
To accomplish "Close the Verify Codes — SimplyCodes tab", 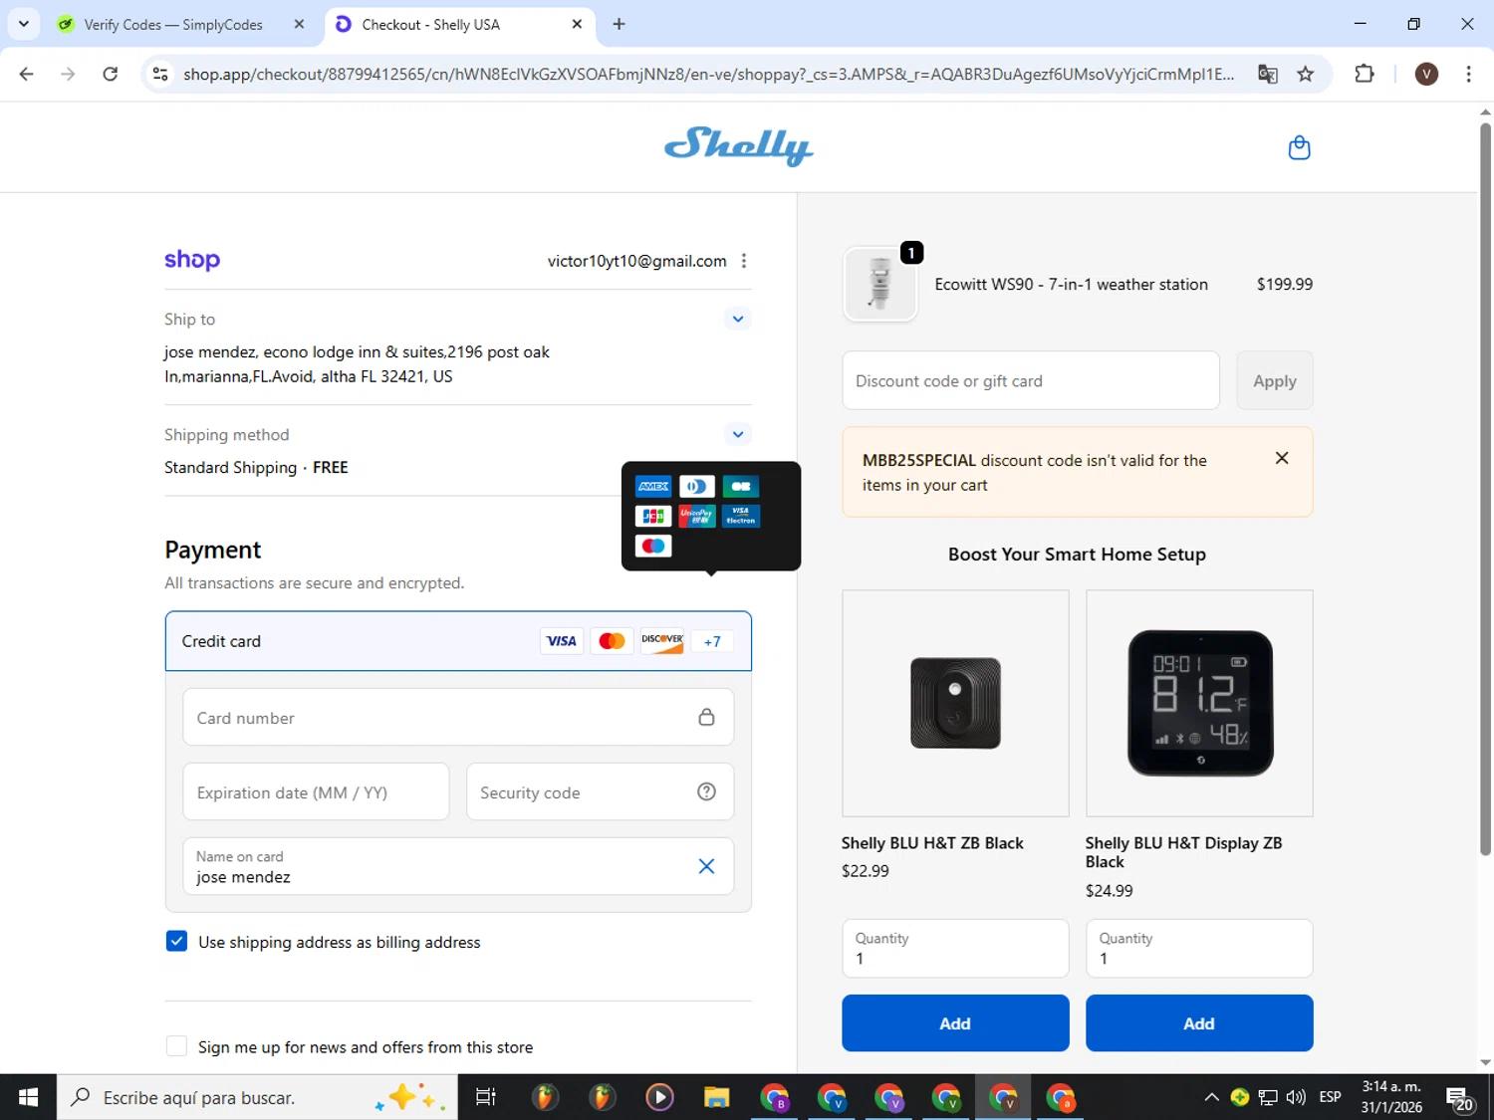I will tap(299, 24).
